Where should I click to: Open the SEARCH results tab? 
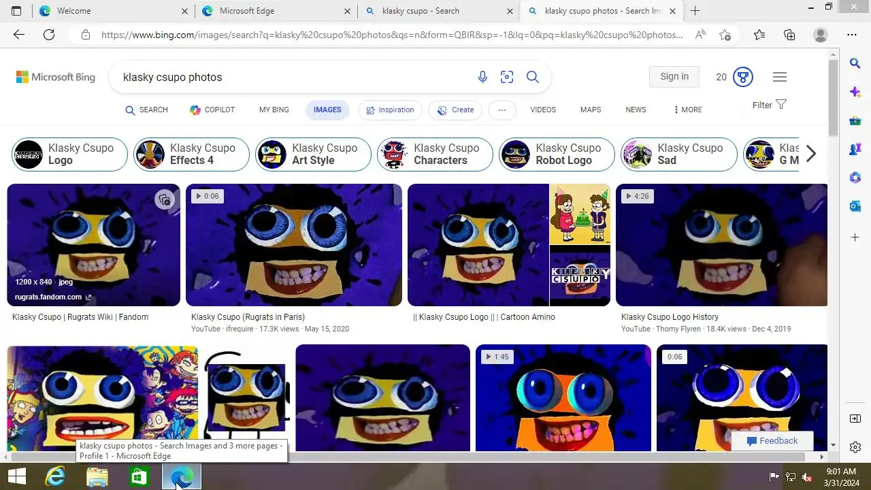(146, 110)
